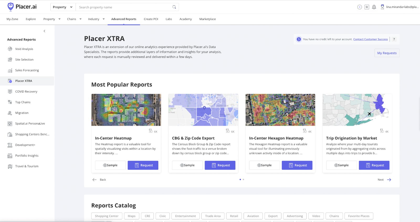Filter catalog by Retail
The height and width of the screenshot is (222, 420).
(234, 216)
